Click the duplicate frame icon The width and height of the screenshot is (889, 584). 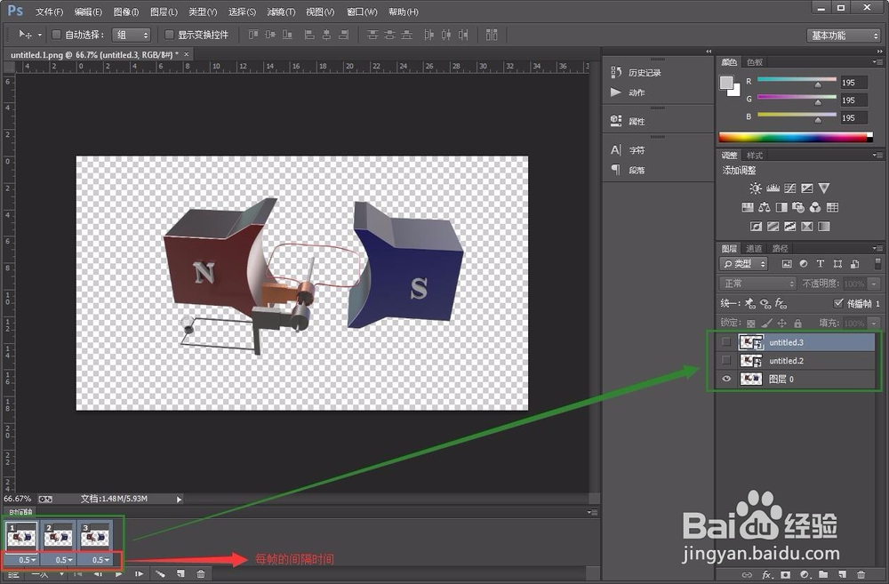click(x=181, y=574)
